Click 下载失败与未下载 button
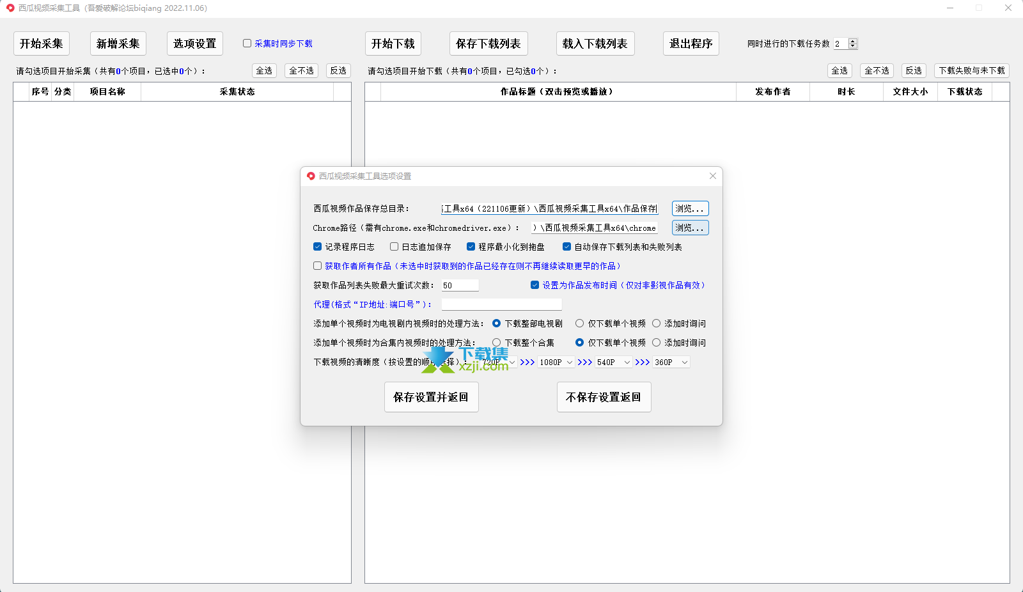 [x=972, y=70]
